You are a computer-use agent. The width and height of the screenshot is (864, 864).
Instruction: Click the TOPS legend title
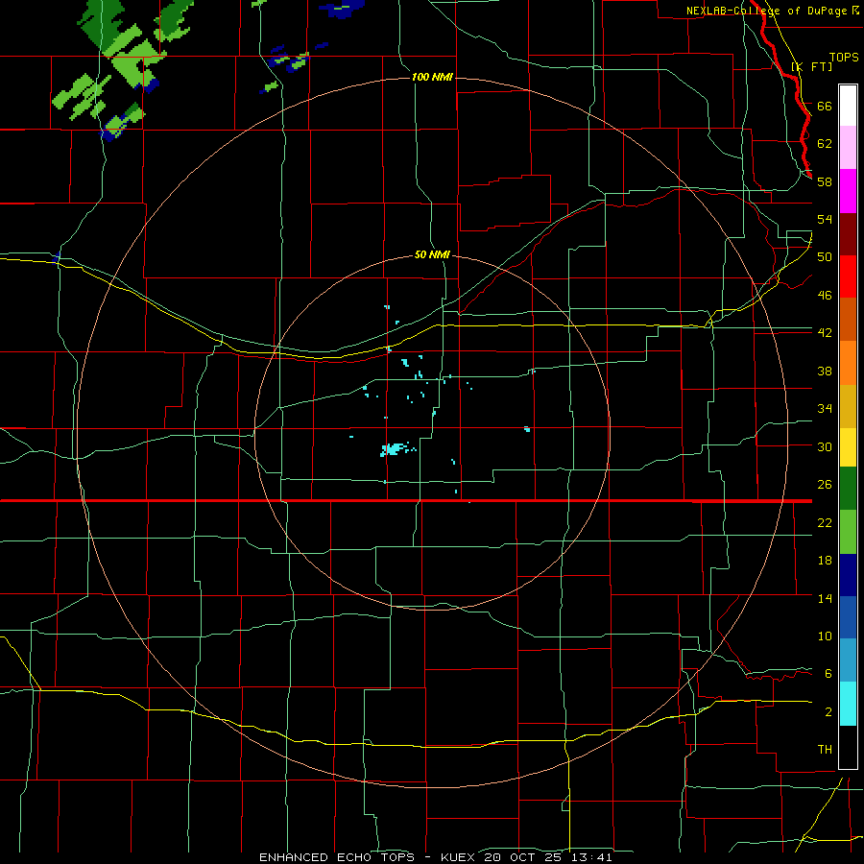point(844,58)
